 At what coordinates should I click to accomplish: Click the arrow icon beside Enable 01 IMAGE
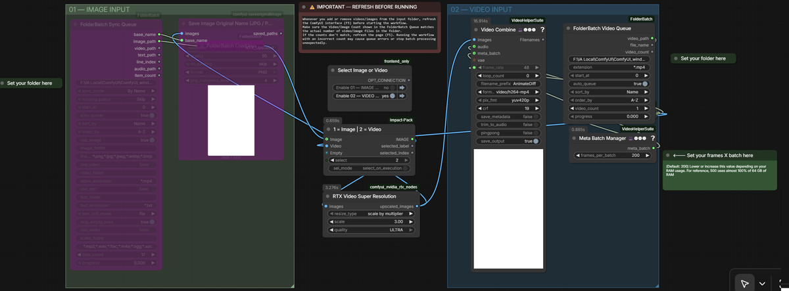(402, 87)
